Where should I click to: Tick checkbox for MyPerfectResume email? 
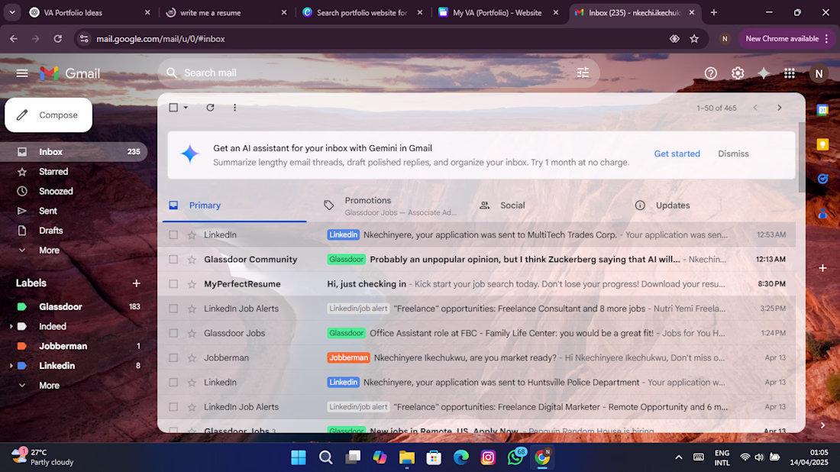pos(173,284)
